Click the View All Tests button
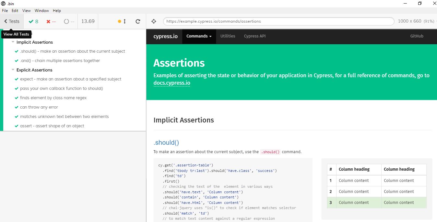This screenshot has width=437, height=222. coord(16,34)
